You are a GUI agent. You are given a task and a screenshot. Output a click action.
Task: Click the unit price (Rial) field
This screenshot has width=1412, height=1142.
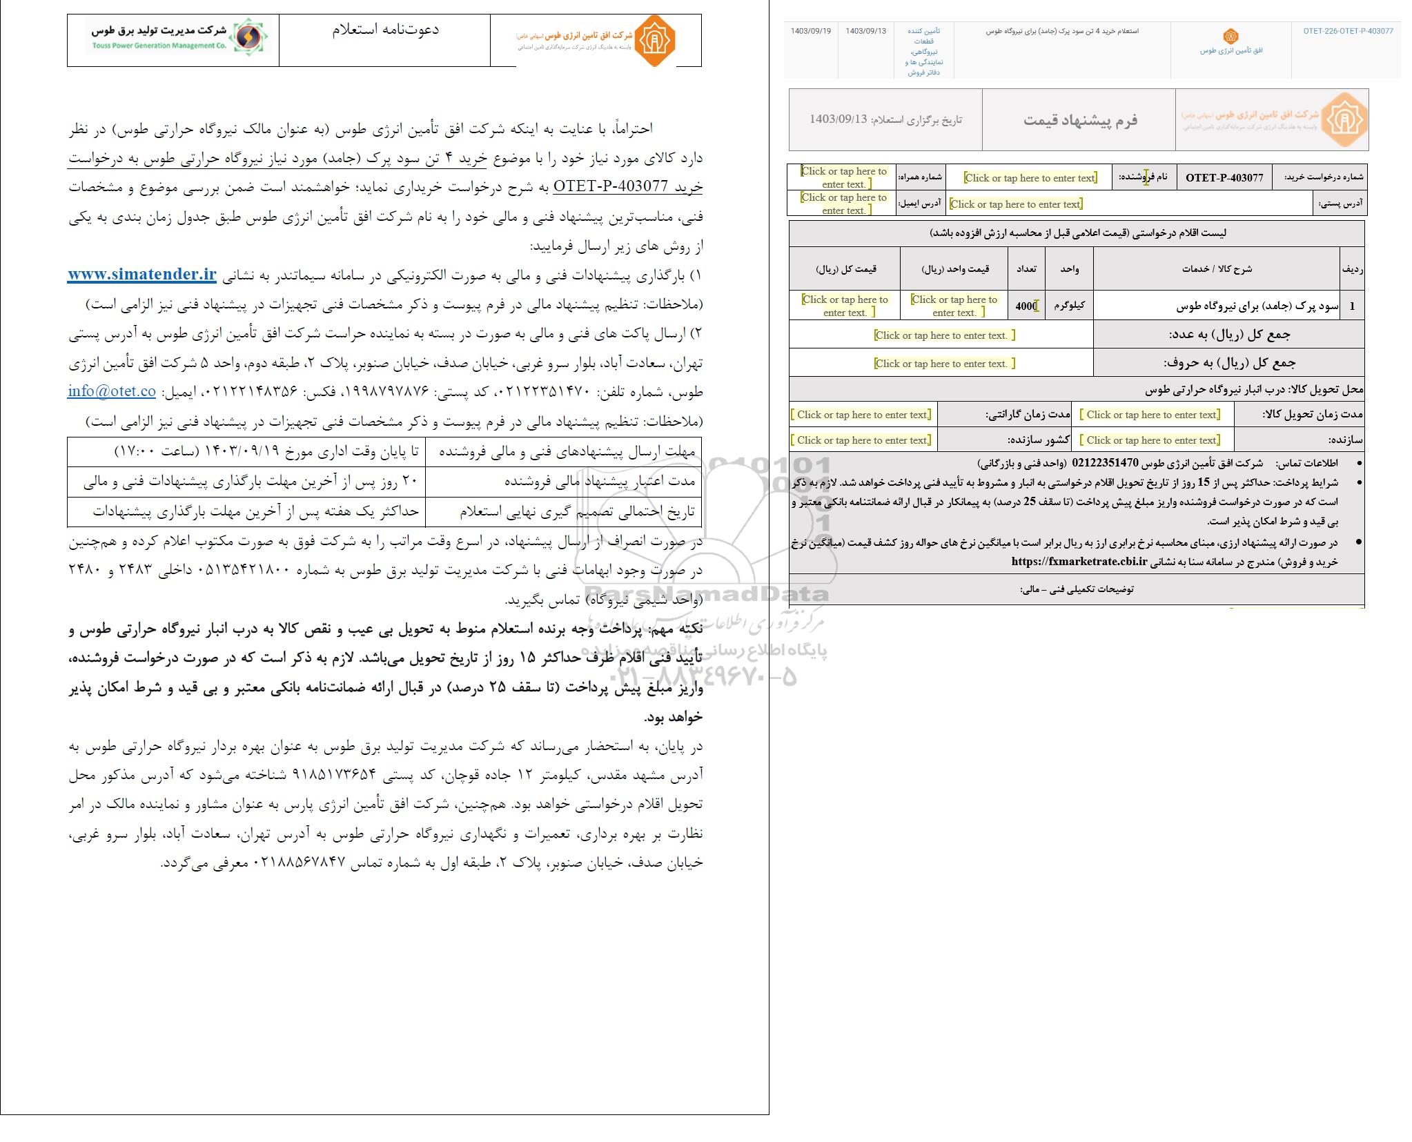954,306
